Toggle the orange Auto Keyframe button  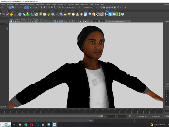(130, 116)
